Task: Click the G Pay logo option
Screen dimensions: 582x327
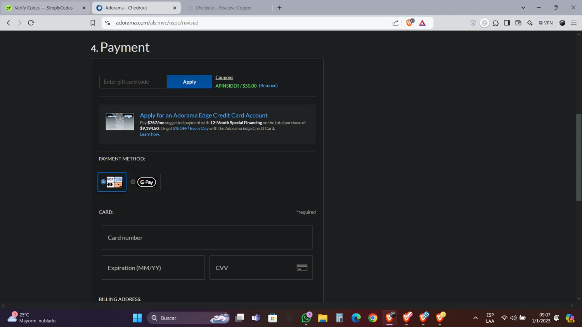Action: click(x=147, y=182)
